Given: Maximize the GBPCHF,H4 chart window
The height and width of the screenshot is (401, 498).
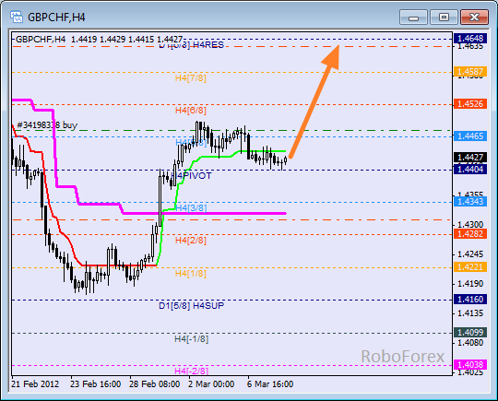Looking at the screenshot, I should pos(444,18).
